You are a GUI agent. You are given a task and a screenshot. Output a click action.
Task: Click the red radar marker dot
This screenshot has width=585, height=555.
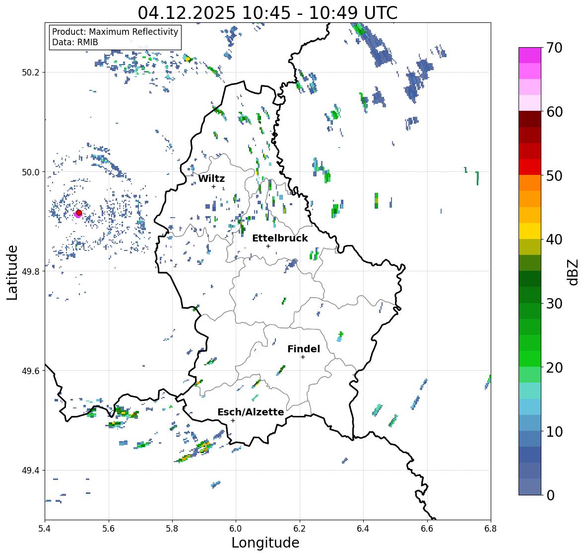point(79,213)
